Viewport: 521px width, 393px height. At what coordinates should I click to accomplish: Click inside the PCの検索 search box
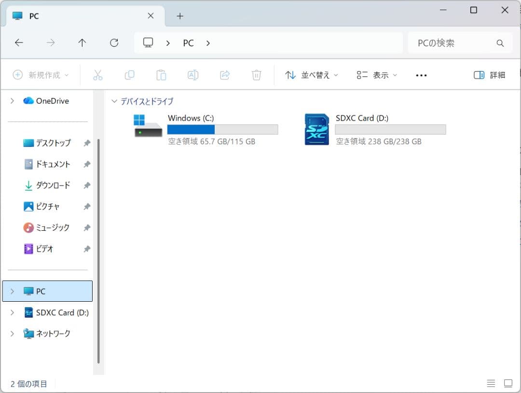(x=453, y=42)
